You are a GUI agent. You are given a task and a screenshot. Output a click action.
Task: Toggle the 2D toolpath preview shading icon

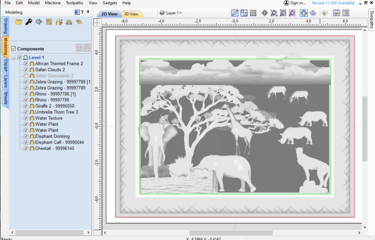coord(304,13)
